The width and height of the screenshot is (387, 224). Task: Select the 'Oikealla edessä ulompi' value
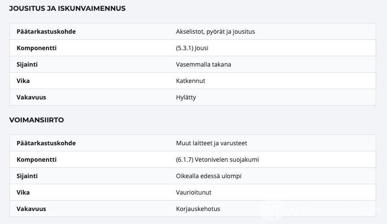click(208, 176)
